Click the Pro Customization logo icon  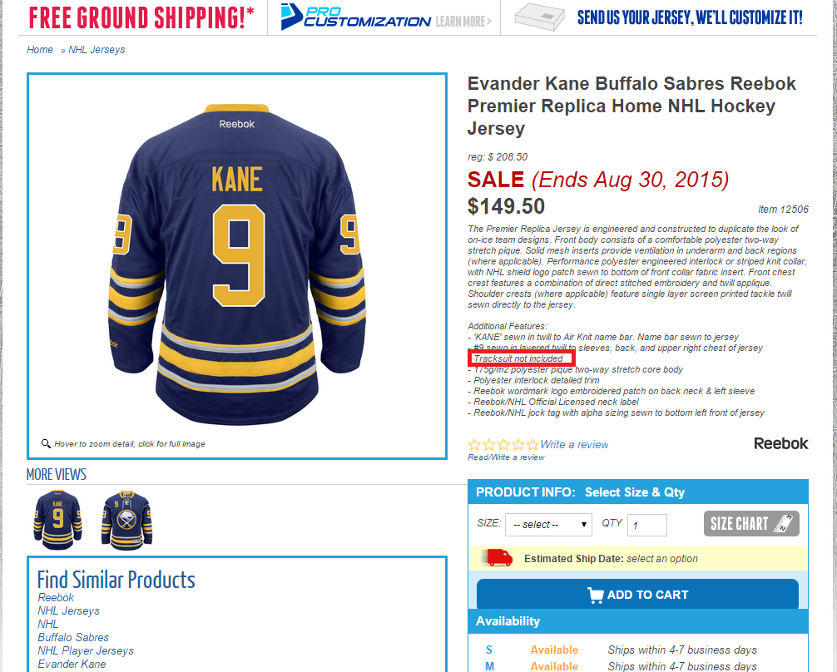click(x=291, y=17)
